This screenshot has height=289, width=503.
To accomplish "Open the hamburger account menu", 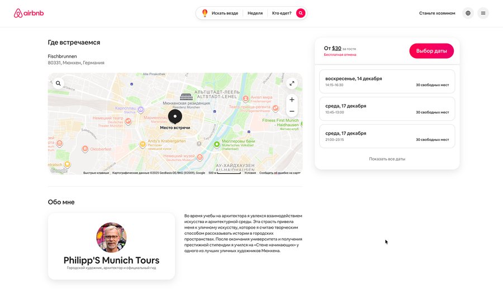I will click(483, 13).
